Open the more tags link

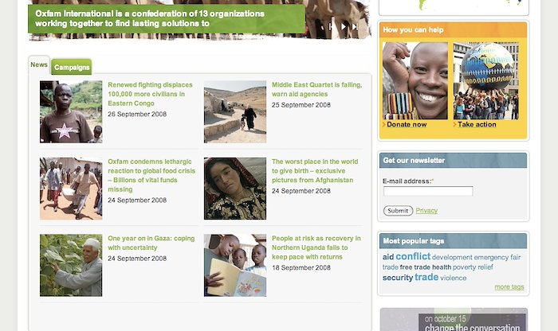509,286
